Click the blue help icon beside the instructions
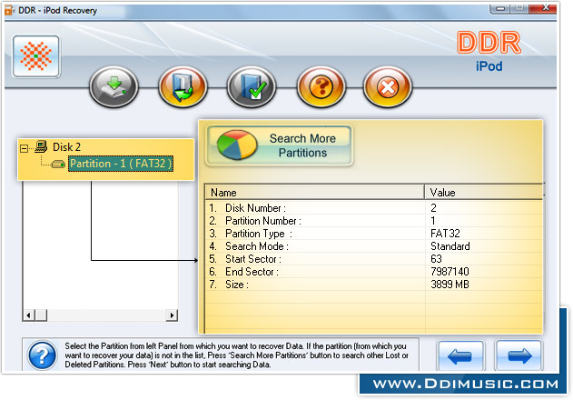This screenshot has height=400, width=573. (42, 355)
